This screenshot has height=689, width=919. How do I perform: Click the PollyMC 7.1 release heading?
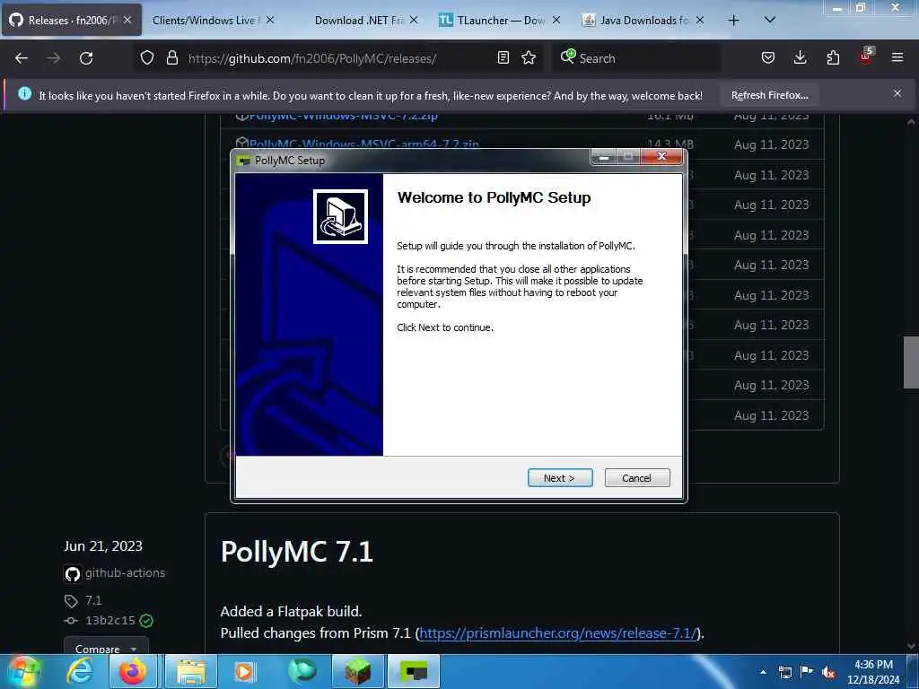[x=296, y=552]
